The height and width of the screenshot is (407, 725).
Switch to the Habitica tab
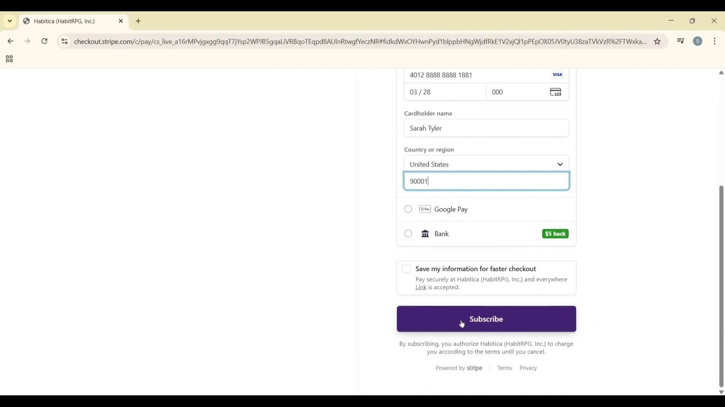pyautogui.click(x=64, y=21)
